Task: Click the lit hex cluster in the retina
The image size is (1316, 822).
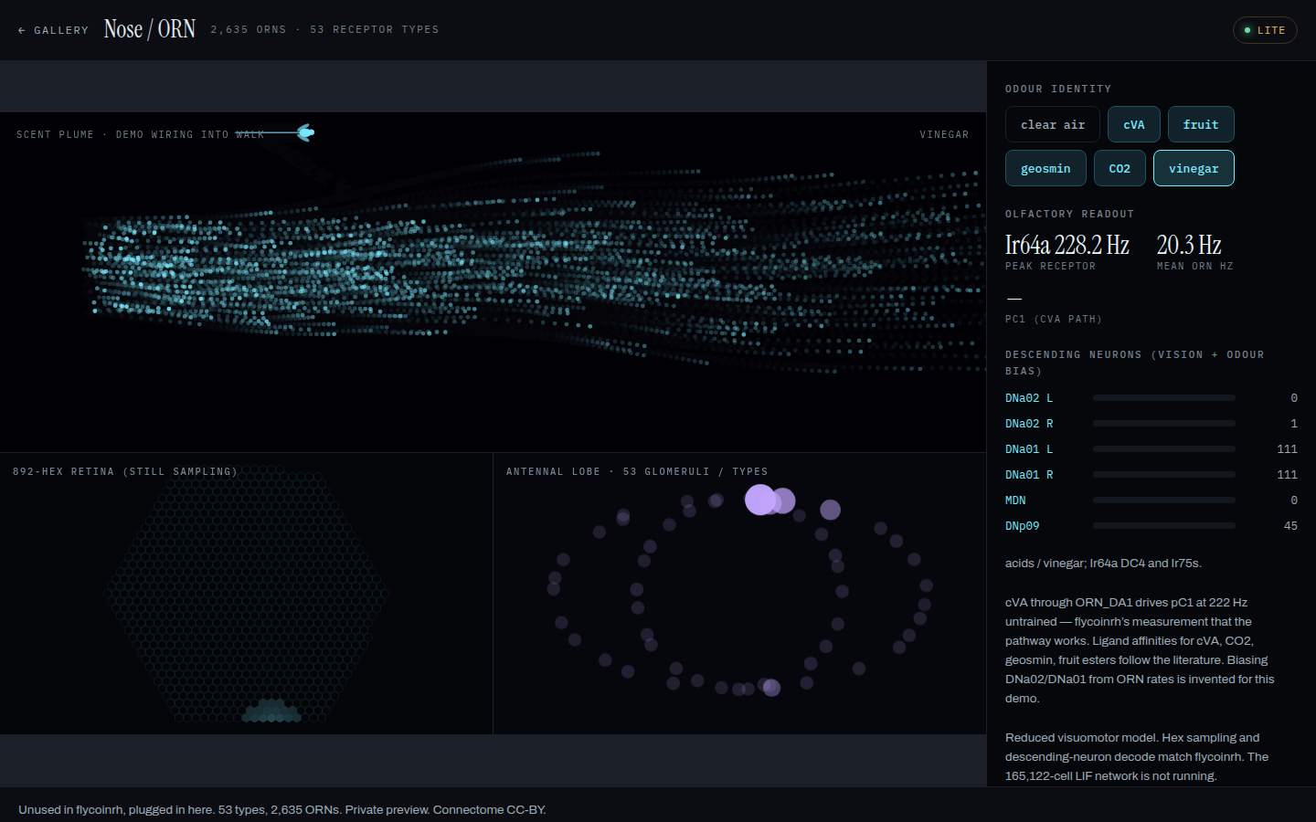Action: click(x=271, y=711)
